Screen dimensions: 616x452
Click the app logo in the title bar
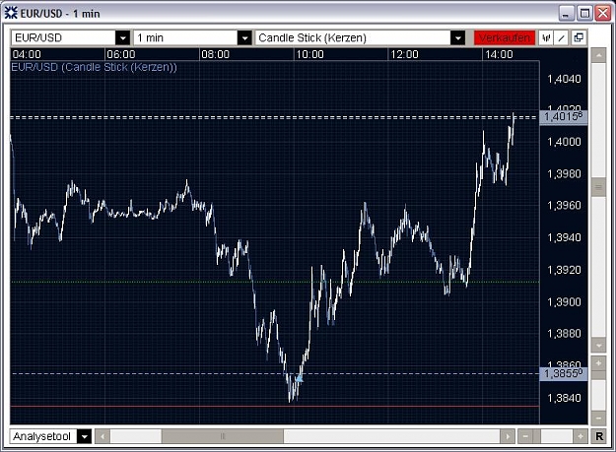pos(11,13)
